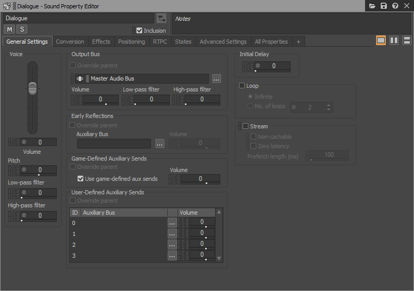Image resolution: width=414 pixels, height=291 pixels.
Task: Open the Effects tab
Action: tap(101, 42)
